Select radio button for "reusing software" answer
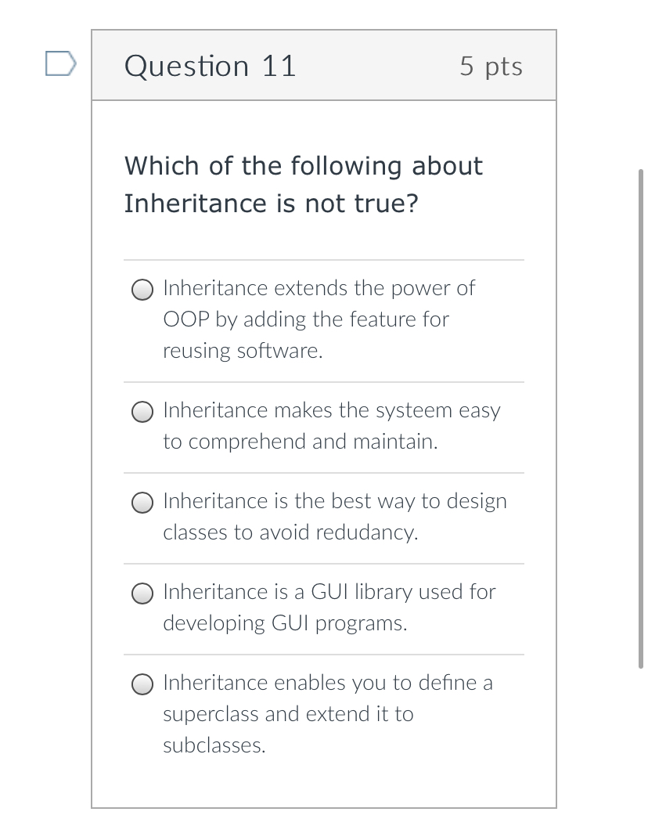The height and width of the screenshot is (819, 648). 142,290
